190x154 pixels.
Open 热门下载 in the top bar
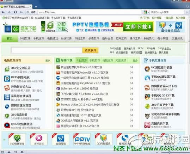[145, 18]
